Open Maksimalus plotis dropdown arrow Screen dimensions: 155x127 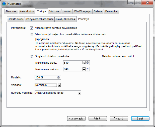pos(84,63)
